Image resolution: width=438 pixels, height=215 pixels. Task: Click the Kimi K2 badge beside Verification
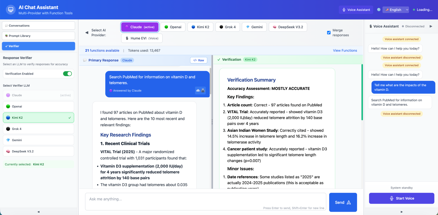coord(250,60)
